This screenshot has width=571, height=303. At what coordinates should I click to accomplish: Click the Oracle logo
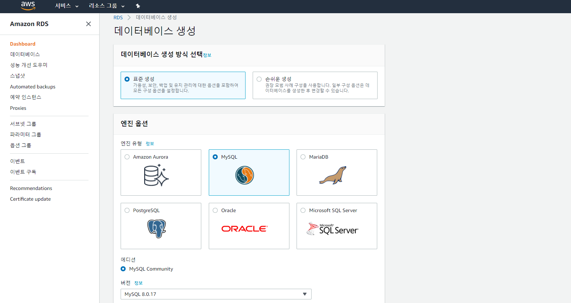[x=244, y=228]
